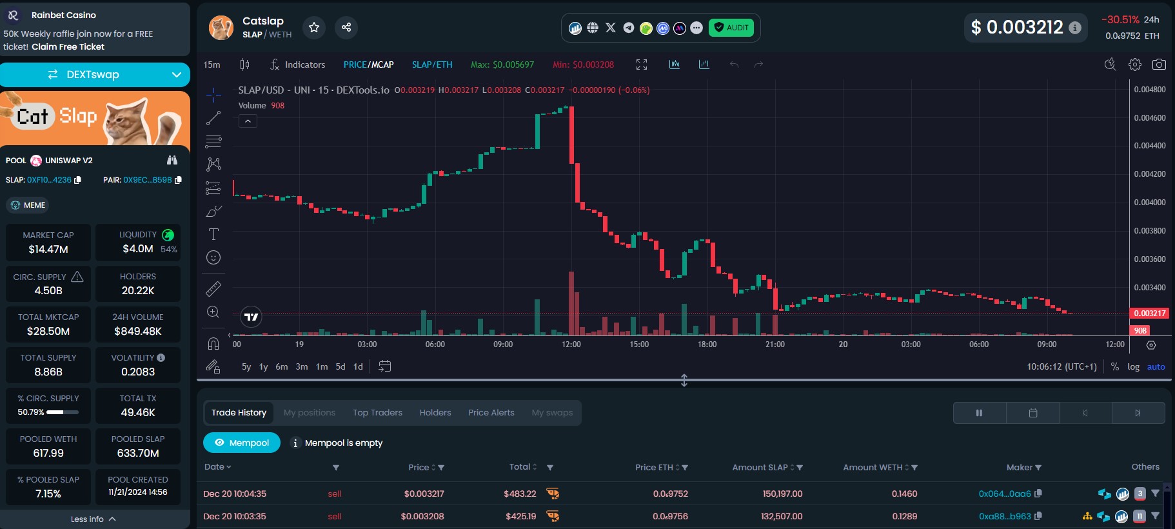Open the My swaps tab
1175x529 pixels.
pyautogui.click(x=552, y=413)
